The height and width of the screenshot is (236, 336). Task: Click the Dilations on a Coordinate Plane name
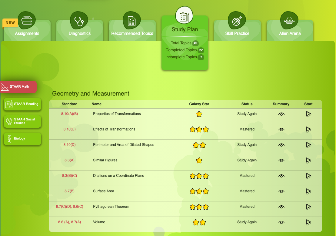(x=118, y=176)
